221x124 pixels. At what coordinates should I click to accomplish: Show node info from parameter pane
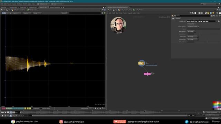[217, 16]
